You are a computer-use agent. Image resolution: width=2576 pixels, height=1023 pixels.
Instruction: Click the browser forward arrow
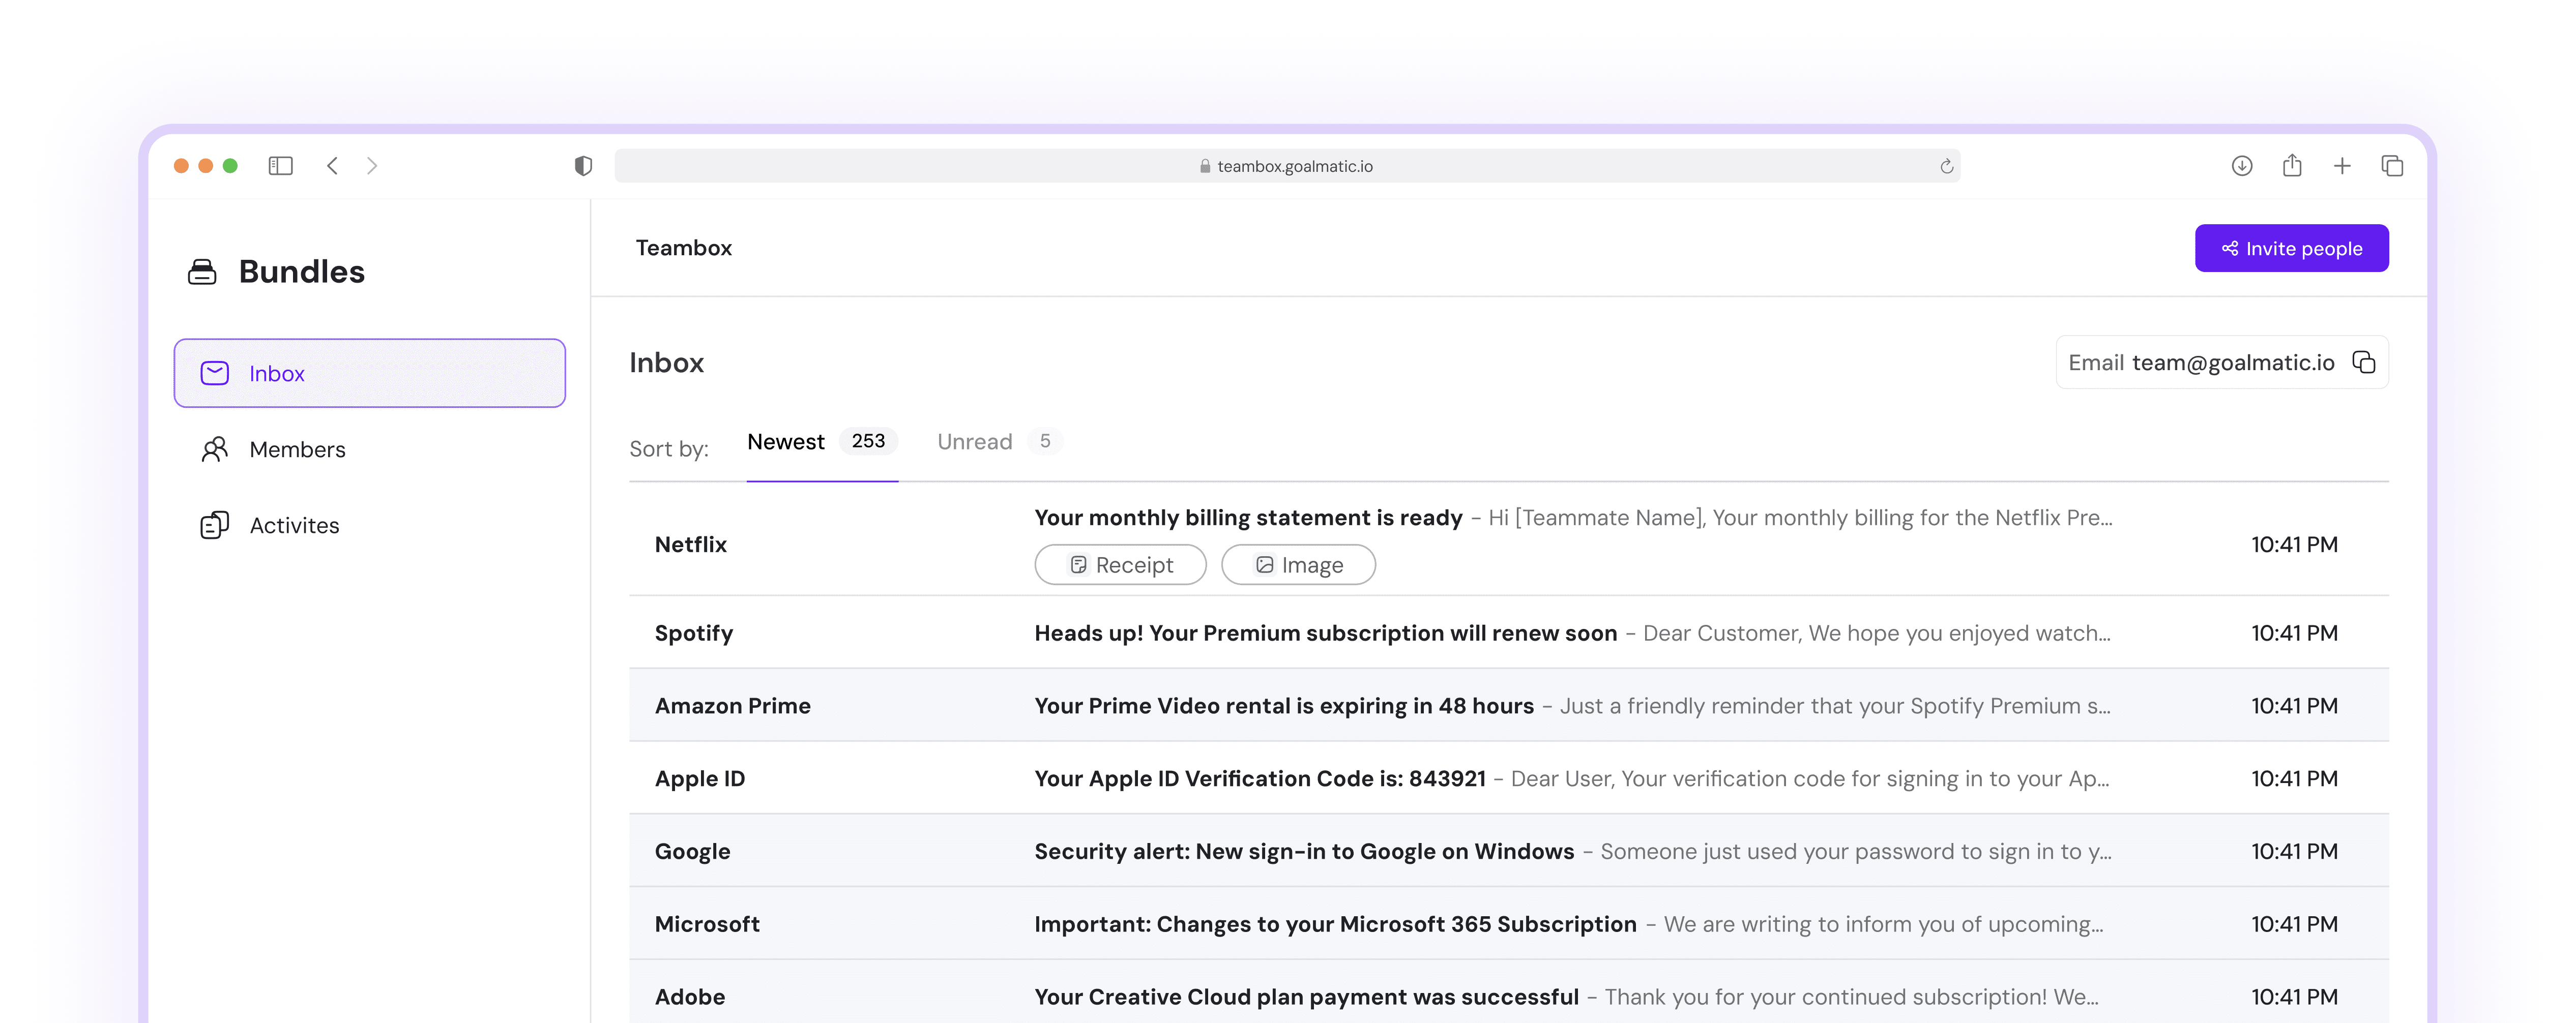tap(372, 166)
